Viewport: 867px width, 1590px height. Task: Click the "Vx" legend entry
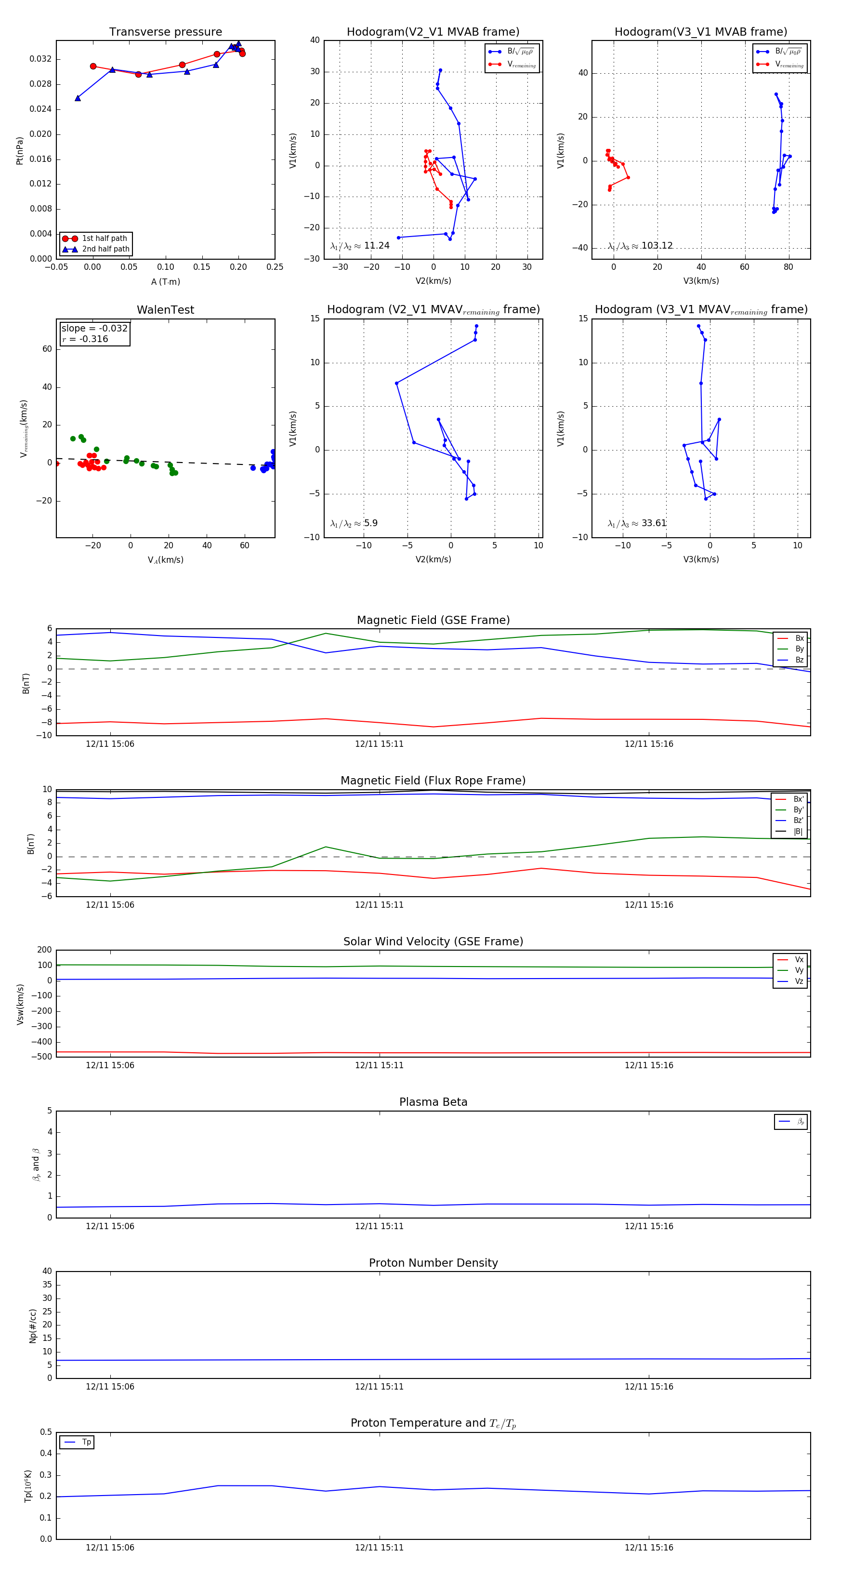790,960
